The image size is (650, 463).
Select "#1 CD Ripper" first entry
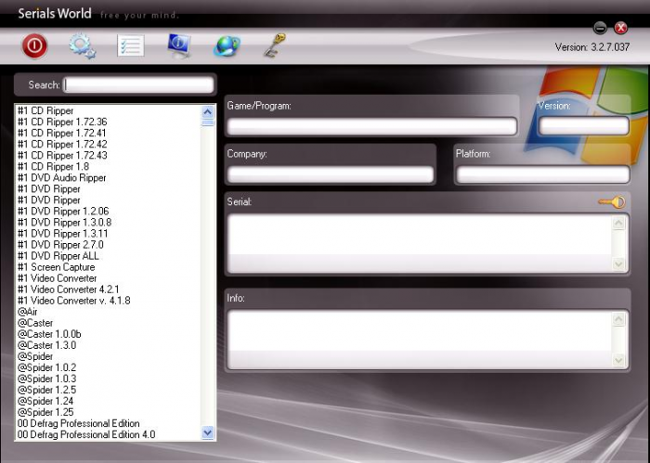click(x=45, y=110)
